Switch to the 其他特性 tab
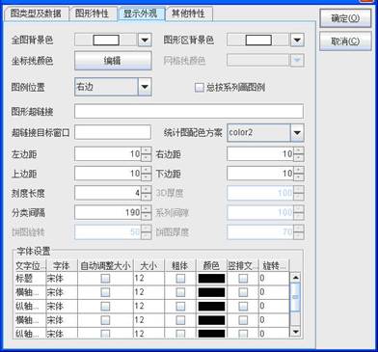The image size is (378, 352). click(188, 14)
